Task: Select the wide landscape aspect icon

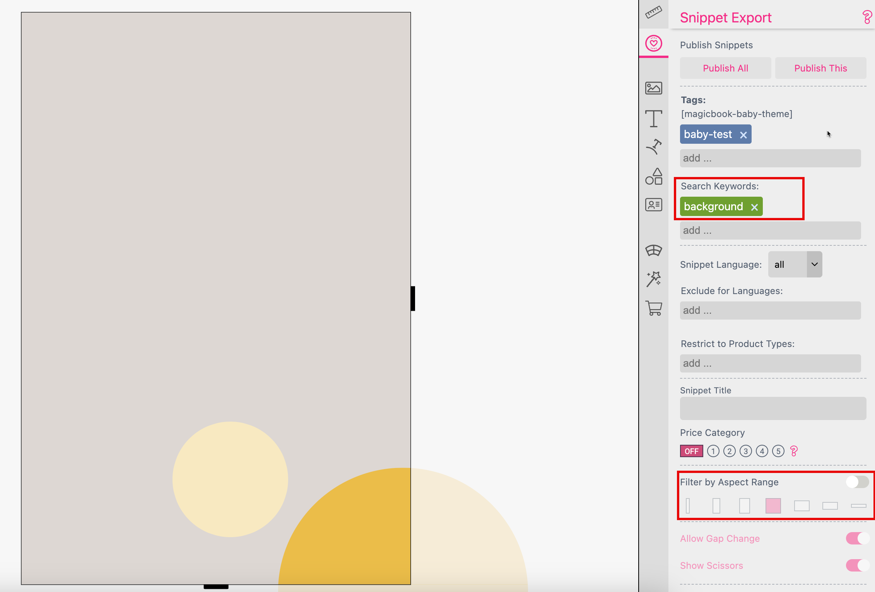Action: coord(830,505)
